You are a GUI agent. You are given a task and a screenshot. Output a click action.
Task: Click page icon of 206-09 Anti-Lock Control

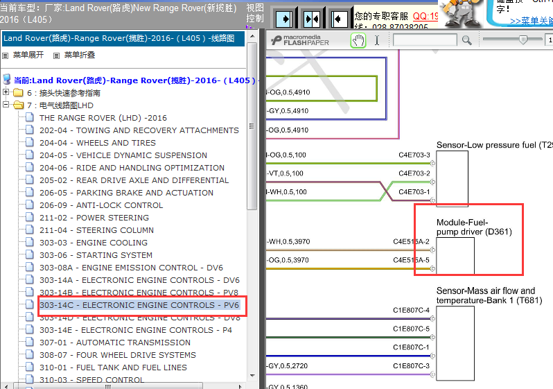[x=30, y=205]
